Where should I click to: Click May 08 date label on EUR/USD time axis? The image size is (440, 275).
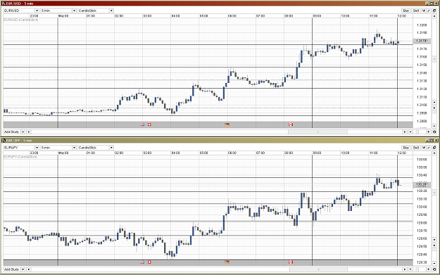click(x=63, y=16)
